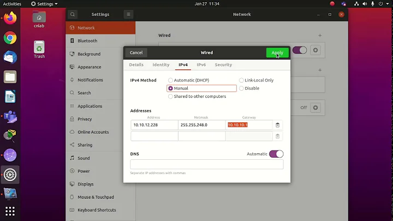393x221 pixels.
Task: Open Applications in the sidebar
Action: [100, 106]
